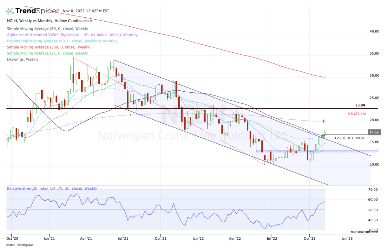
Task: Select the 23.00 resistance line label
Action: (x=359, y=105)
